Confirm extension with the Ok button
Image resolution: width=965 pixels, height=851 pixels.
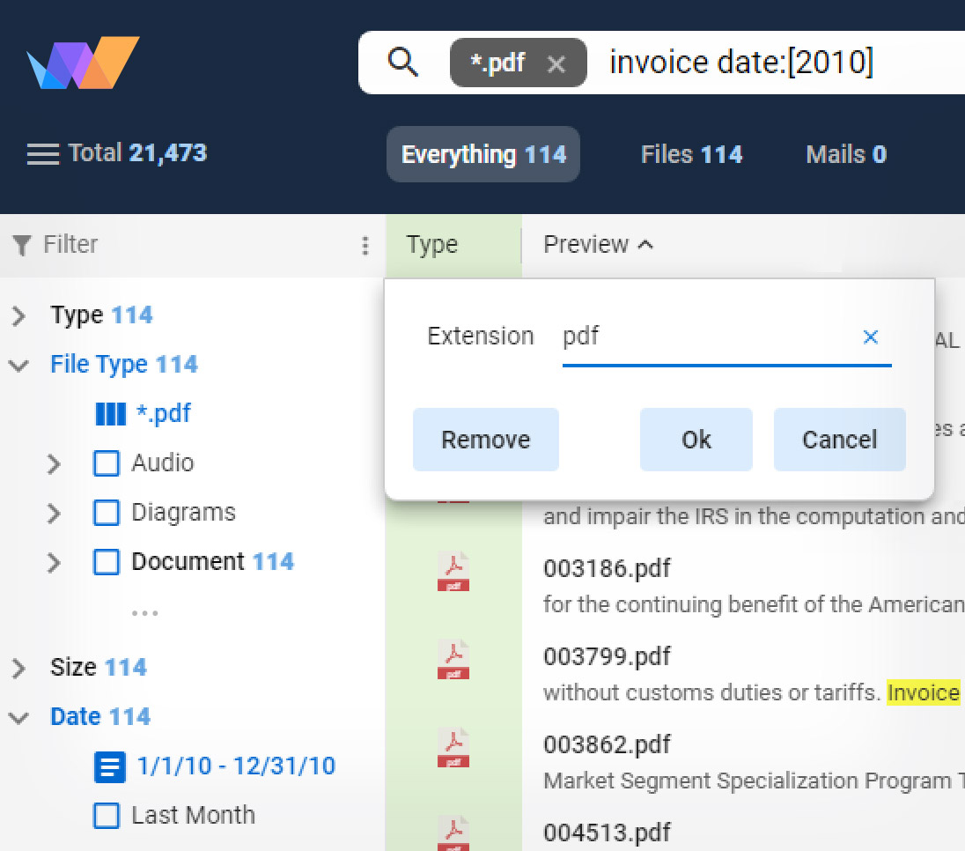click(696, 440)
